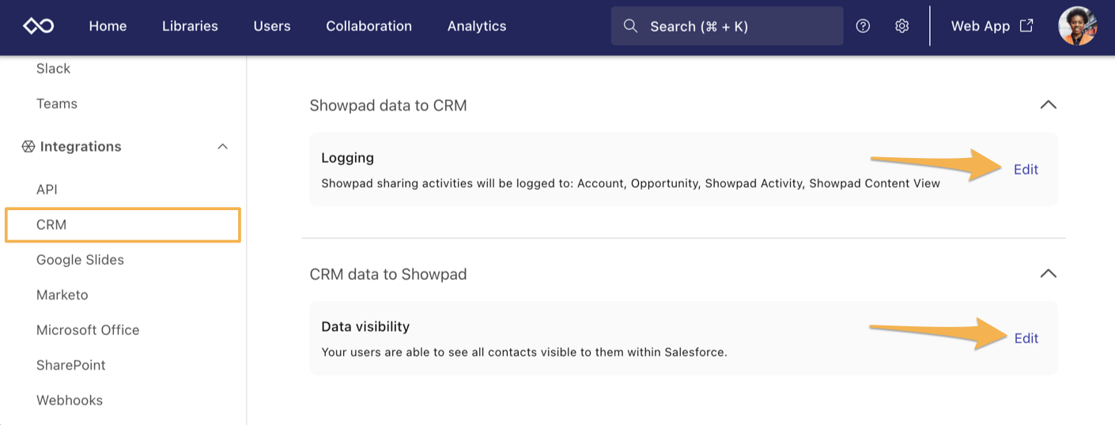Open the SharePoint integration
Viewport: 1115px width, 425px height.
pos(71,365)
